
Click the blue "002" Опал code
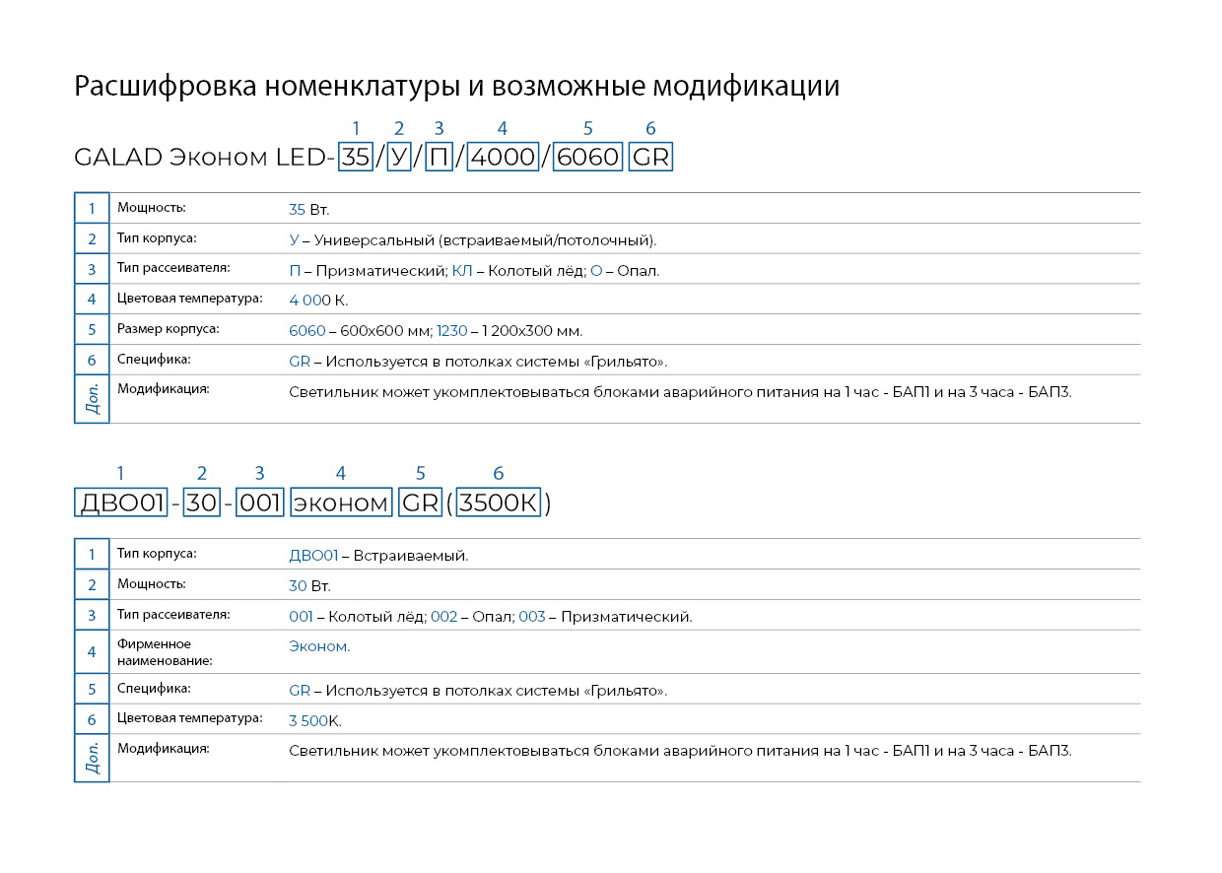(x=444, y=617)
